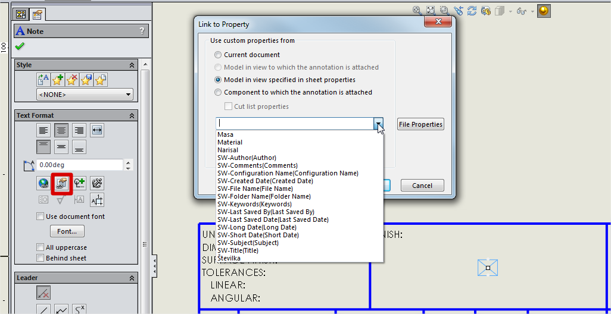Select center align text icon

tap(61, 130)
